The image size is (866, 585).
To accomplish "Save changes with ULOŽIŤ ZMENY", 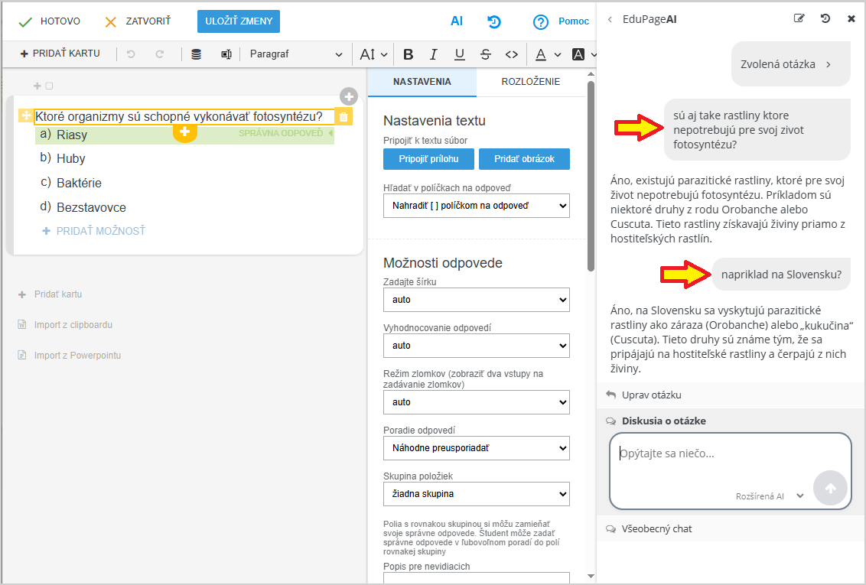I will pyautogui.click(x=239, y=21).
